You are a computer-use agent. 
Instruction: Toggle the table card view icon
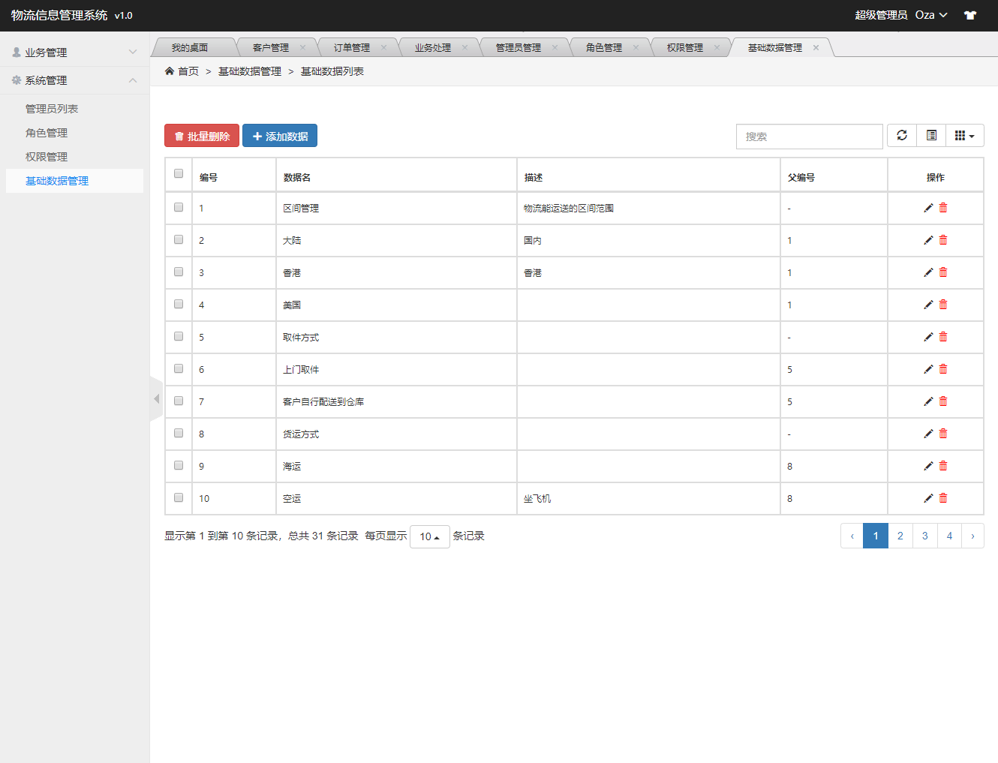pos(931,136)
